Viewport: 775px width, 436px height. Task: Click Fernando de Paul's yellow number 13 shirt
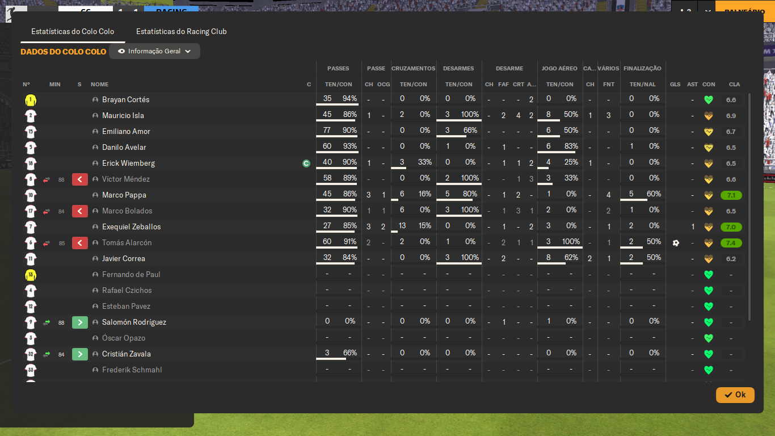(x=31, y=275)
